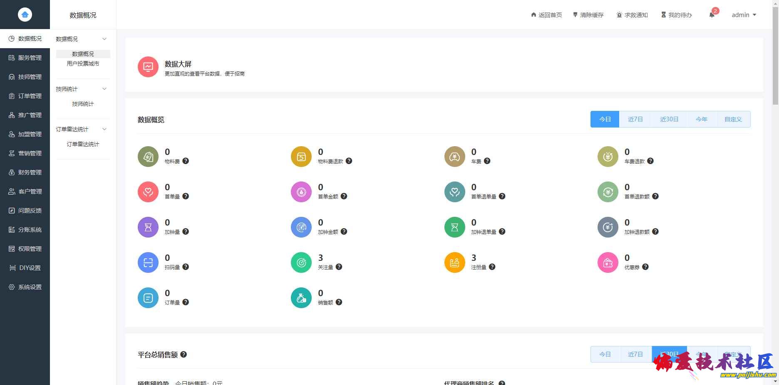Collapse the 订单雷达统计 submenu group
The height and width of the screenshot is (385, 779).
point(104,129)
